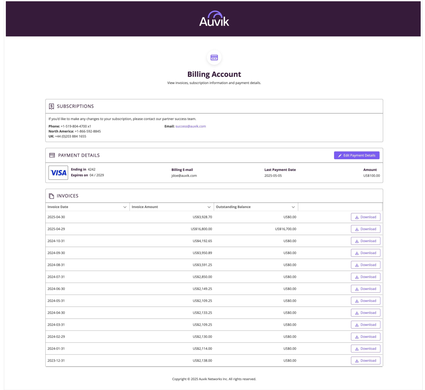The image size is (425, 390).
Task: Download the 2025-04-29 invoice
Action: pyautogui.click(x=366, y=229)
